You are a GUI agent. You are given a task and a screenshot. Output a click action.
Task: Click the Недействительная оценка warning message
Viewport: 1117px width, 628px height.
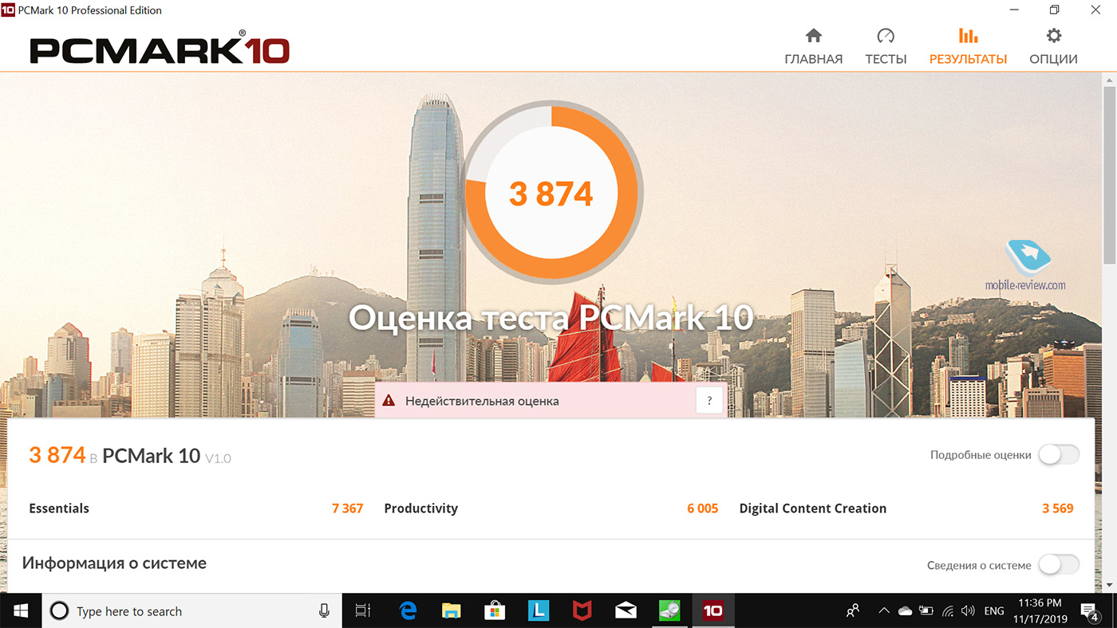pos(482,401)
